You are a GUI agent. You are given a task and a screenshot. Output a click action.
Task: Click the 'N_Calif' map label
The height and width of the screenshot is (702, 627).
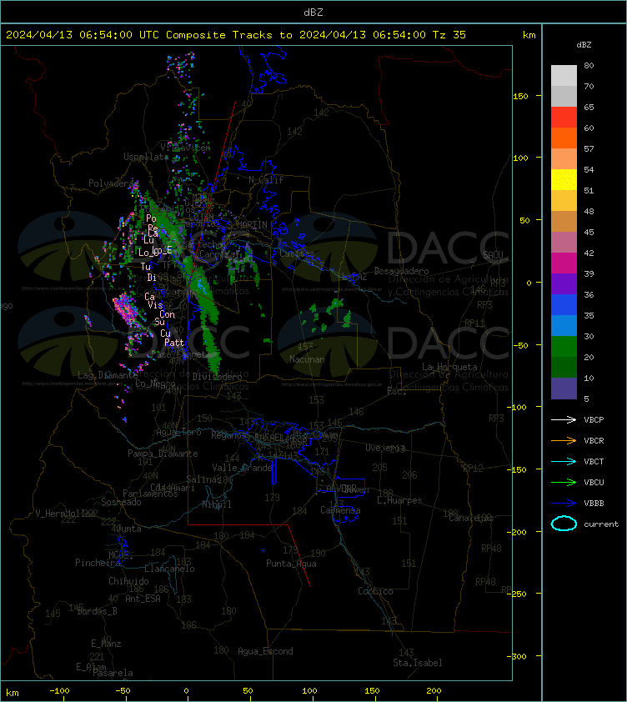coord(266,180)
